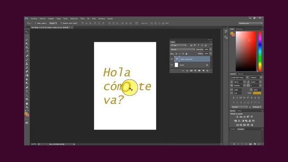288x162 pixels.
Task: Delete layer using trash icon
Action: [x=207, y=71]
